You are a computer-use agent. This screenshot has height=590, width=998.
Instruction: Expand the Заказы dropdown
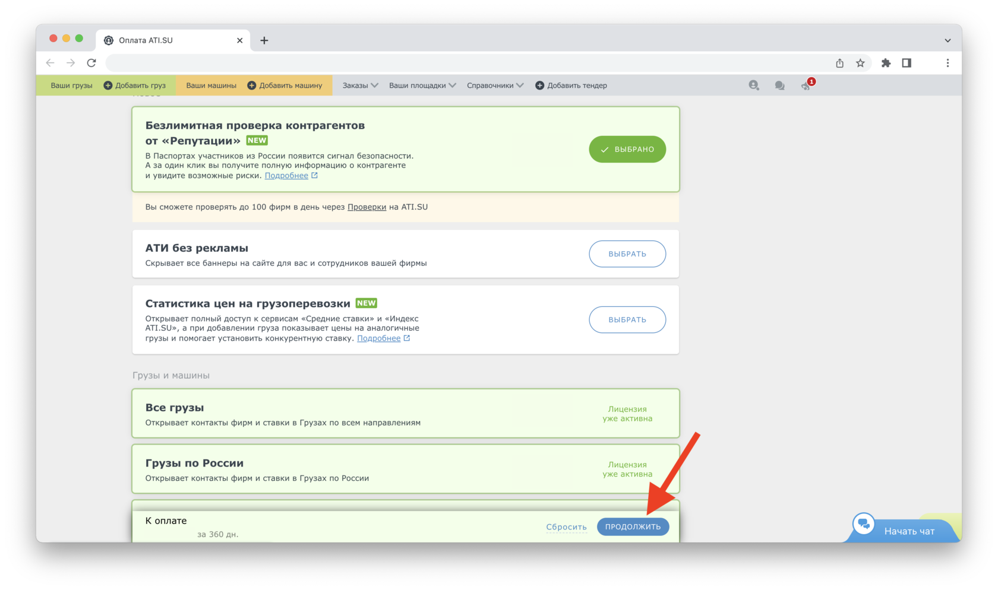point(360,85)
